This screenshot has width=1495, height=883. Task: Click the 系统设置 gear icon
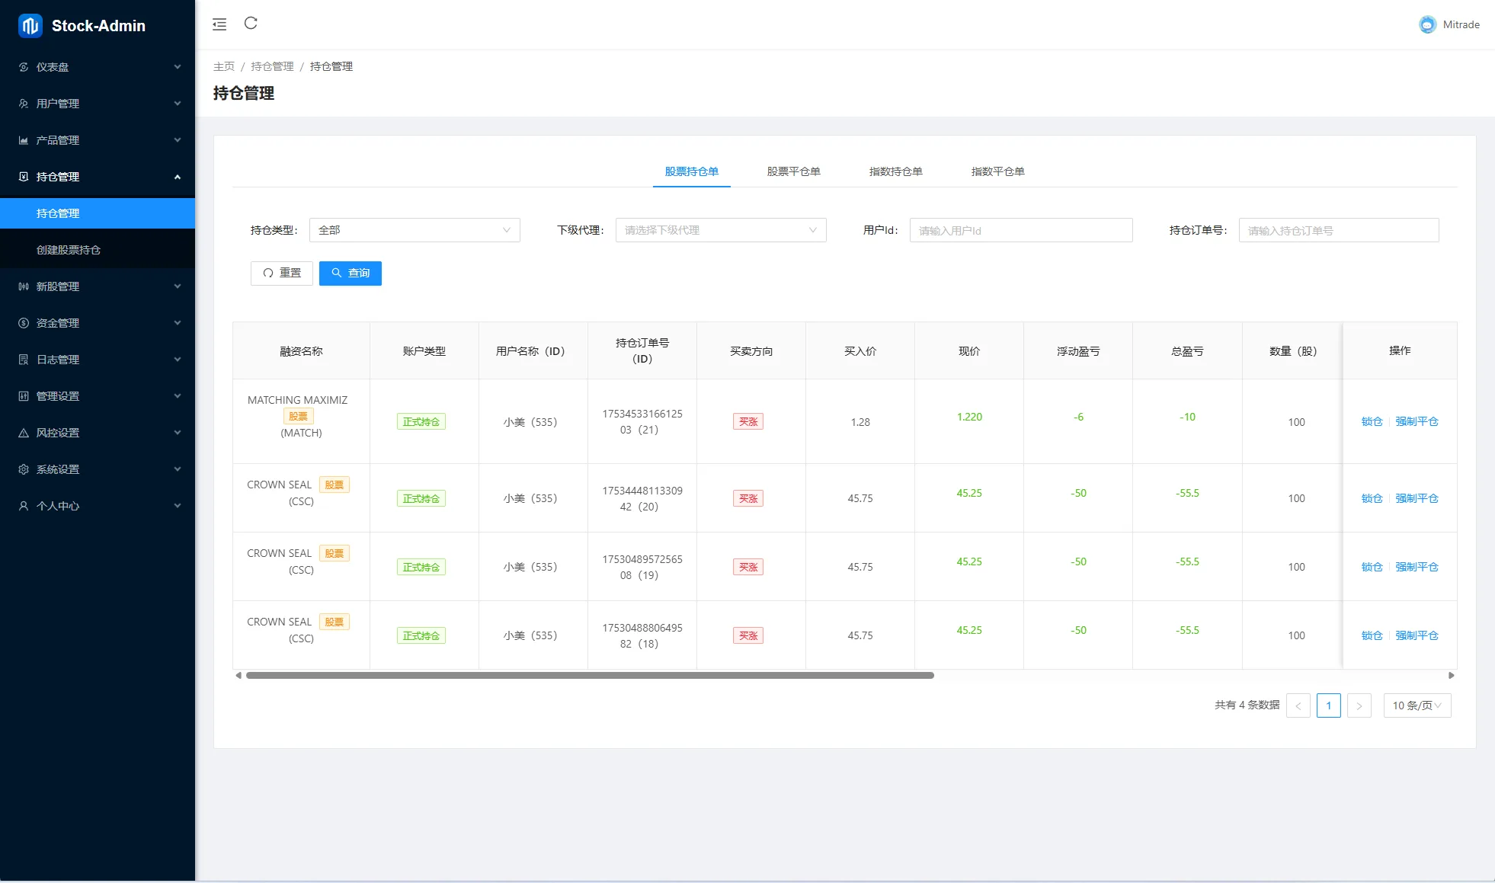pyautogui.click(x=24, y=469)
